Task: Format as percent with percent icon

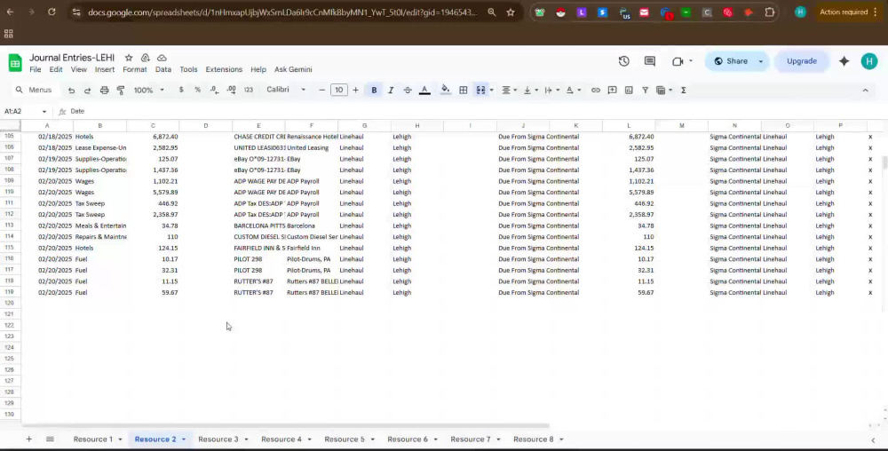Action: point(198,90)
